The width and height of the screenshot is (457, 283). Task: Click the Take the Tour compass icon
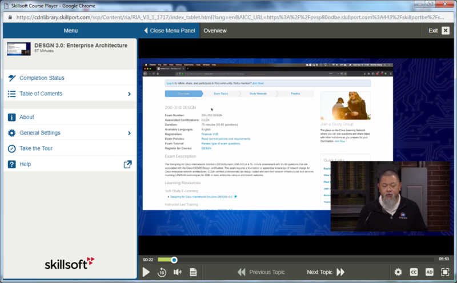[11, 149]
